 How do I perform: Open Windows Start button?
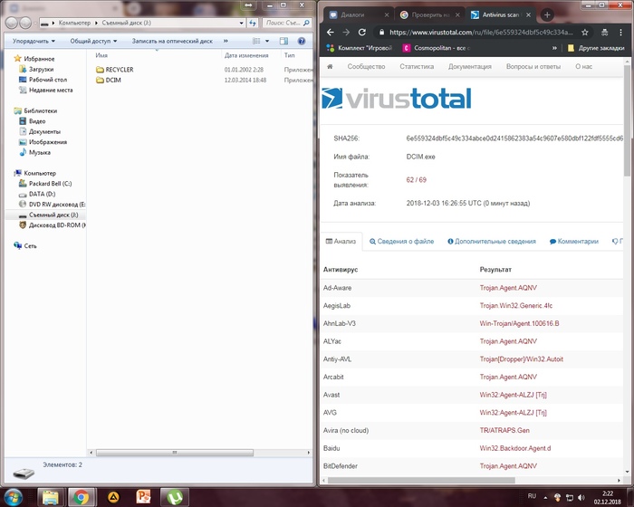pos(13,497)
